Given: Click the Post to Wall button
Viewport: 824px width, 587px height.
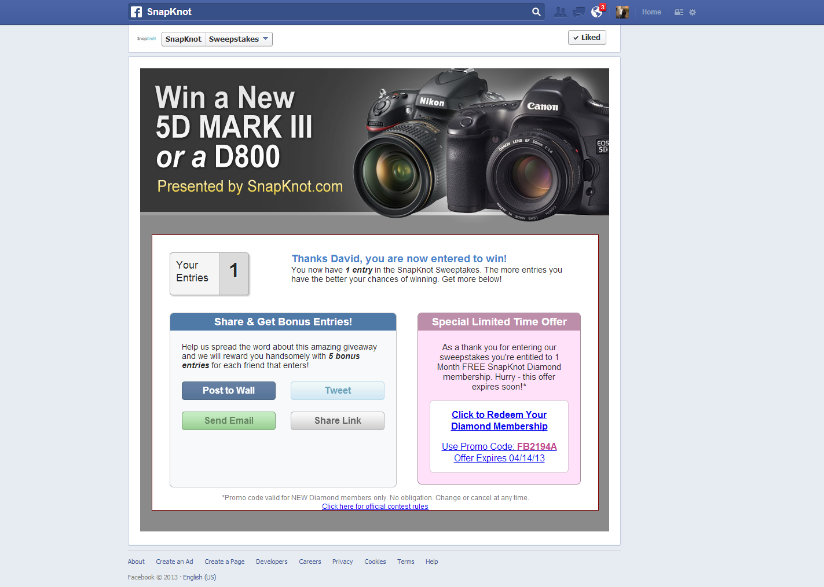Looking at the screenshot, I should [229, 391].
